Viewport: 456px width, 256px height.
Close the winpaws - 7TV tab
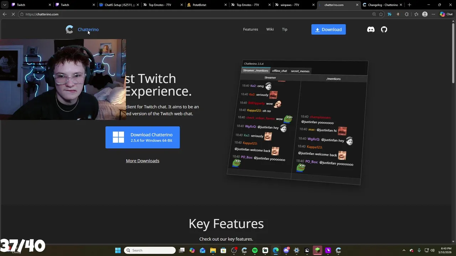click(313, 5)
